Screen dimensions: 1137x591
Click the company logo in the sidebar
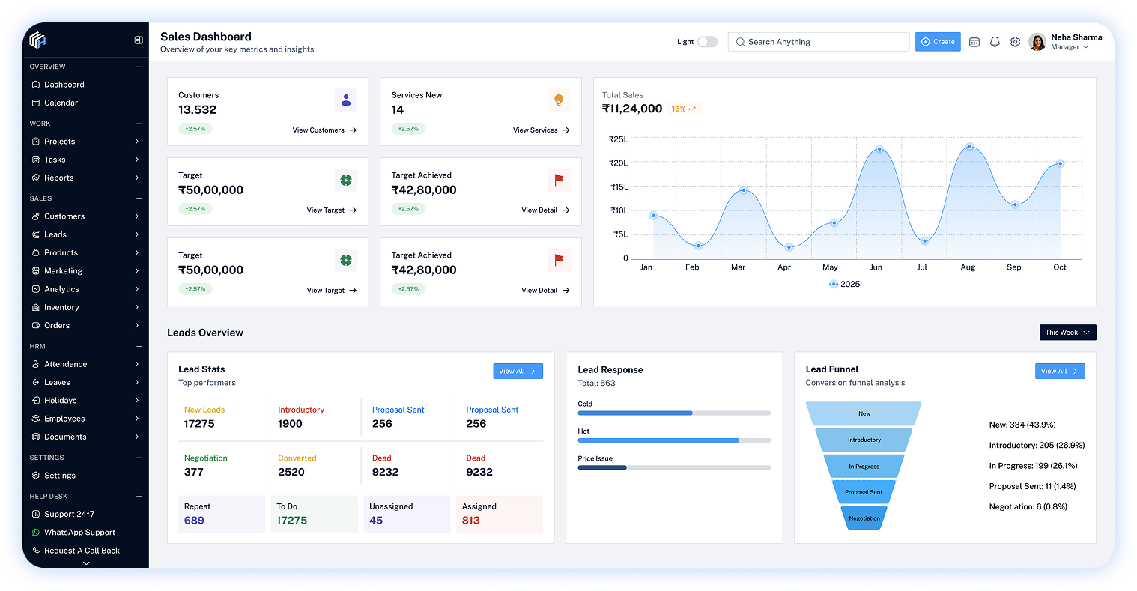pos(38,40)
